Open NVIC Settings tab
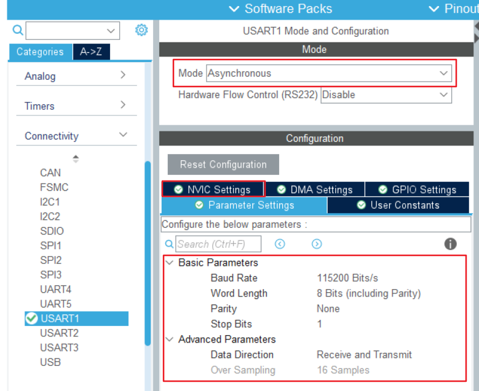Image resolution: width=479 pixels, height=391 pixels. click(213, 190)
